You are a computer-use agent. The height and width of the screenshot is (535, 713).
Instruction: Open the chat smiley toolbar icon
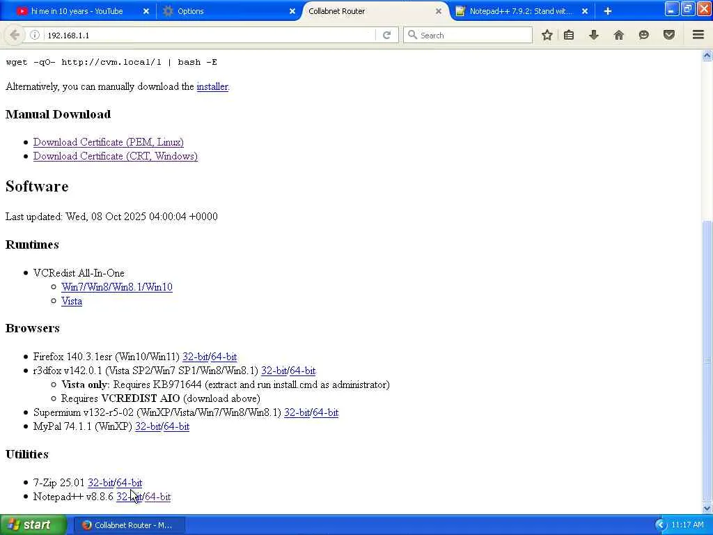pos(643,35)
